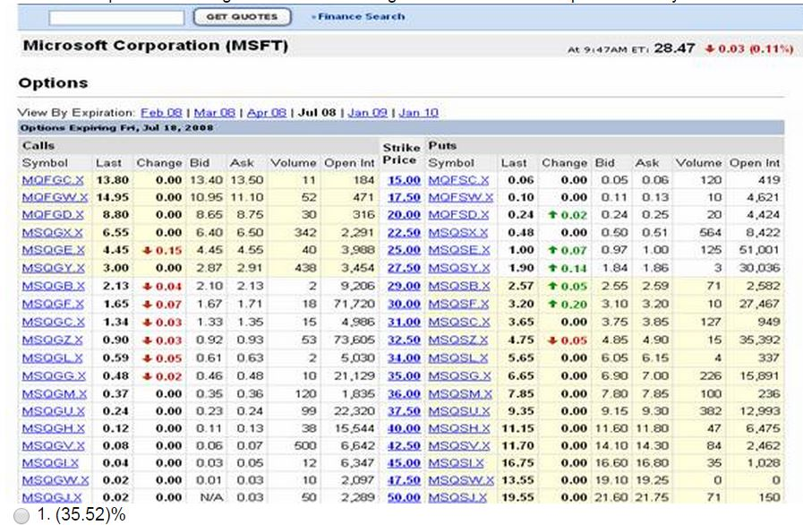This screenshot has width=803, height=525.
Task: Click the 50.00 strike price link
Action: click(x=404, y=497)
